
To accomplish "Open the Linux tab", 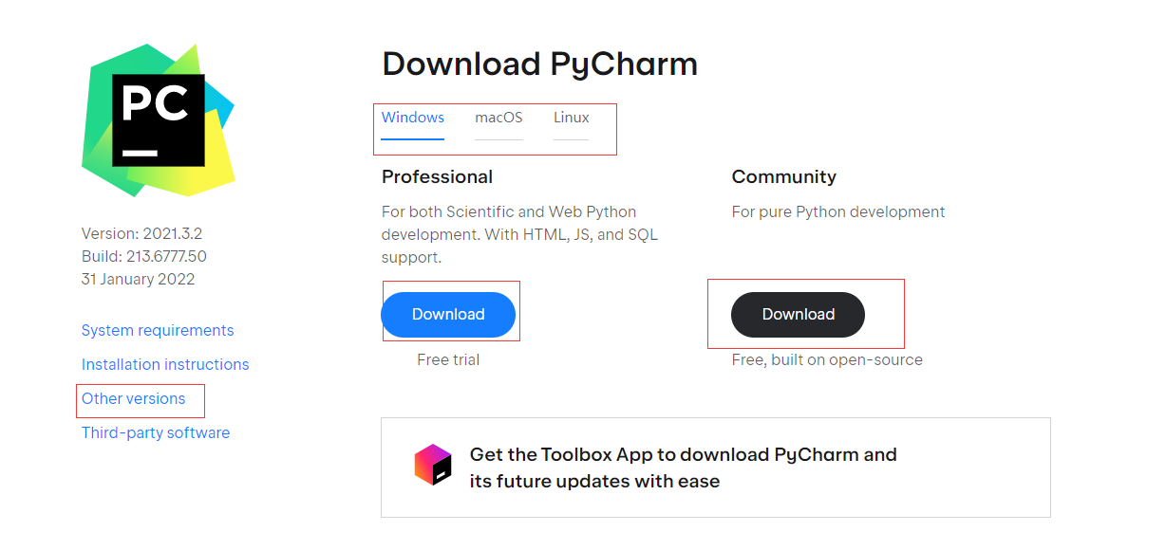I will click(572, 119).
